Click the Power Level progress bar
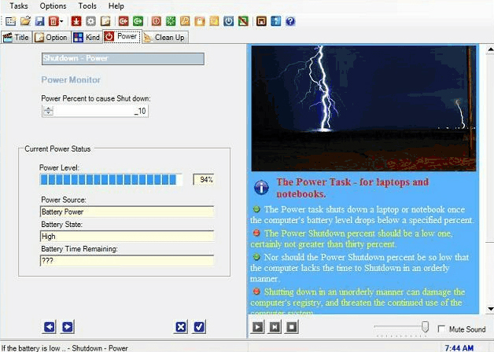This screenshot has height=352, width=494. tap(111, 180)
